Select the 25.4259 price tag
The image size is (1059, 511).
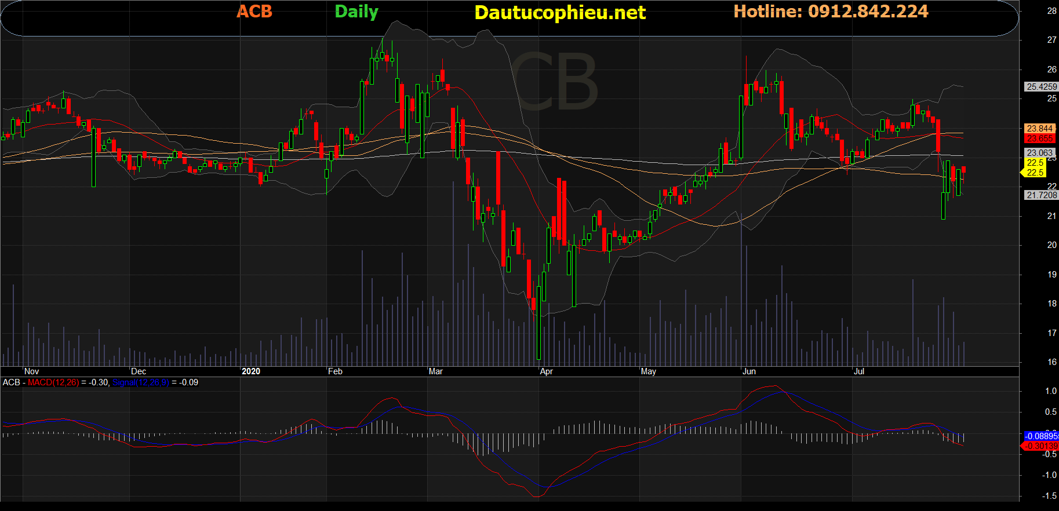pos(1041,87)
